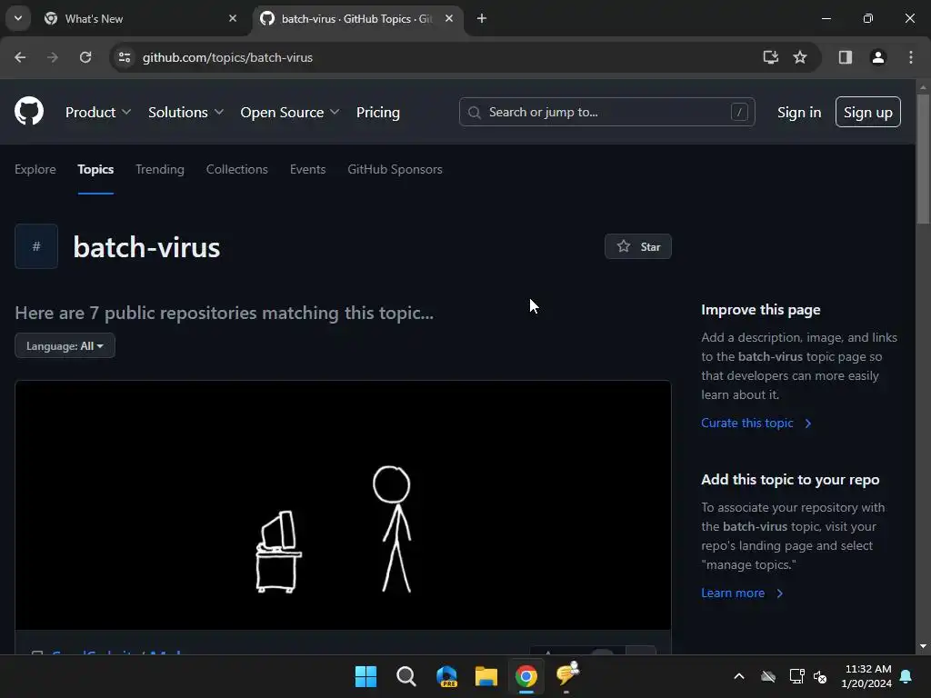Screen dimensions: 931x698
Task: View site information icon in address bar
Action: [125, 57]
